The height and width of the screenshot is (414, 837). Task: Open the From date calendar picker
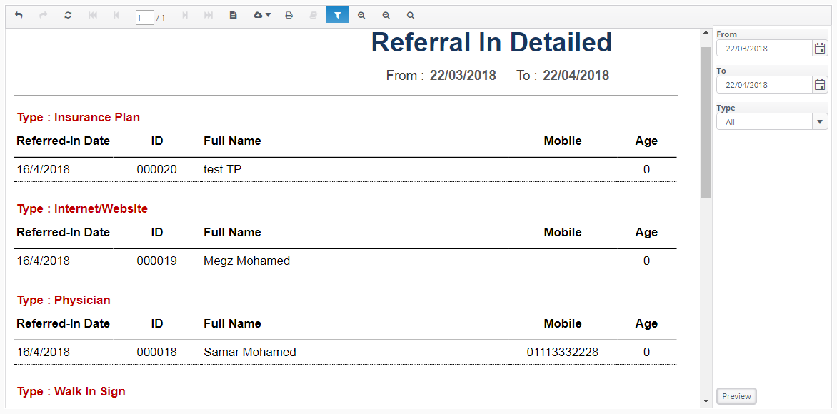[820, 48]
